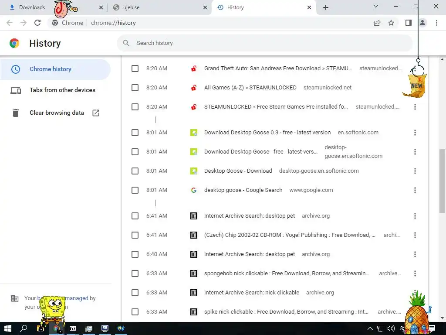Open All Games (A-Z) STEAMUNLOCKED link
Viewport: 446px width, 335px height.
click(250, 87)
